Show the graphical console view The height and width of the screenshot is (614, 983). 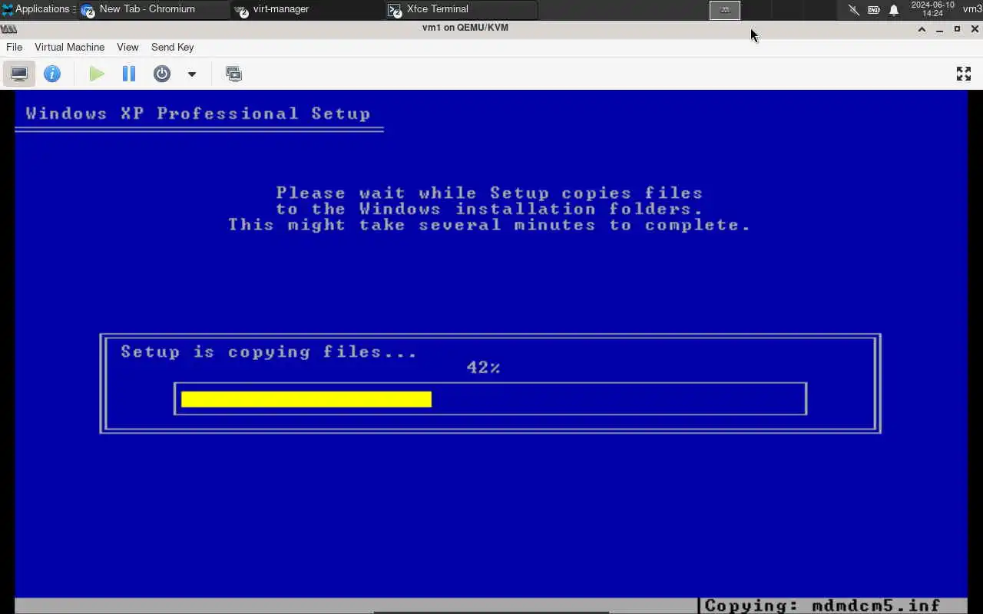pos(19,74)
